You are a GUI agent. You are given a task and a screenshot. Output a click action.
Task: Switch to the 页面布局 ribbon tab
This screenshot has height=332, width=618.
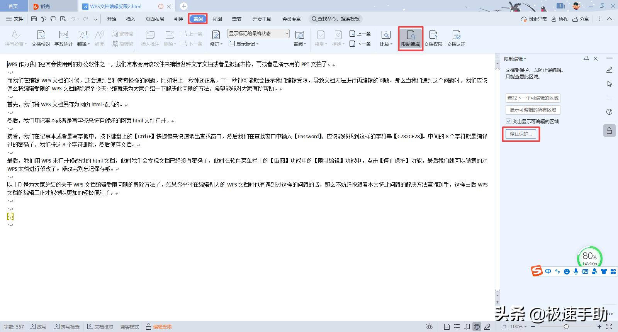coord(155,19)
